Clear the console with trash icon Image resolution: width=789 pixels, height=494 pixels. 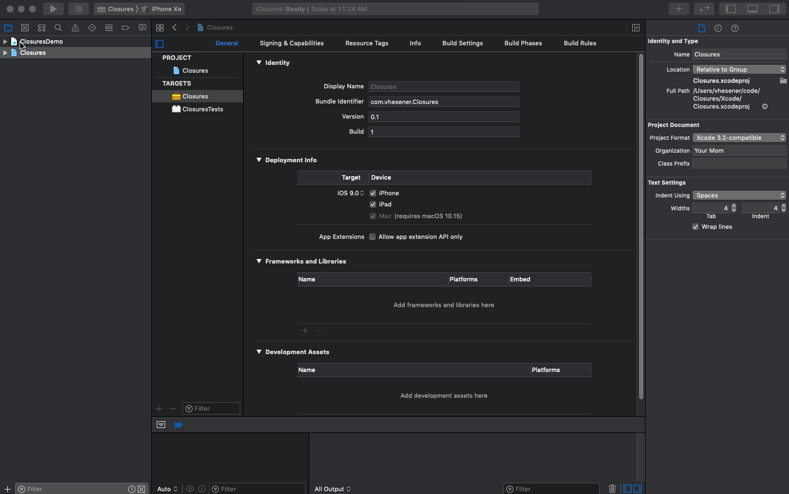pyautogui.click(x=612, y=489)
